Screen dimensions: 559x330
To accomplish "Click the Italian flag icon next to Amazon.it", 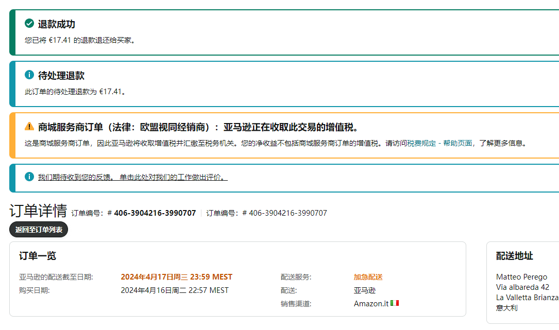I will click(395, 303).
